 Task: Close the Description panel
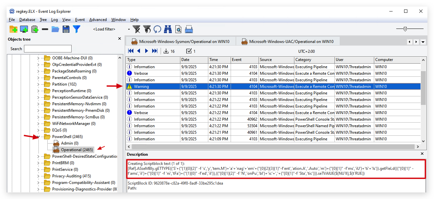(x=422, y=154)
